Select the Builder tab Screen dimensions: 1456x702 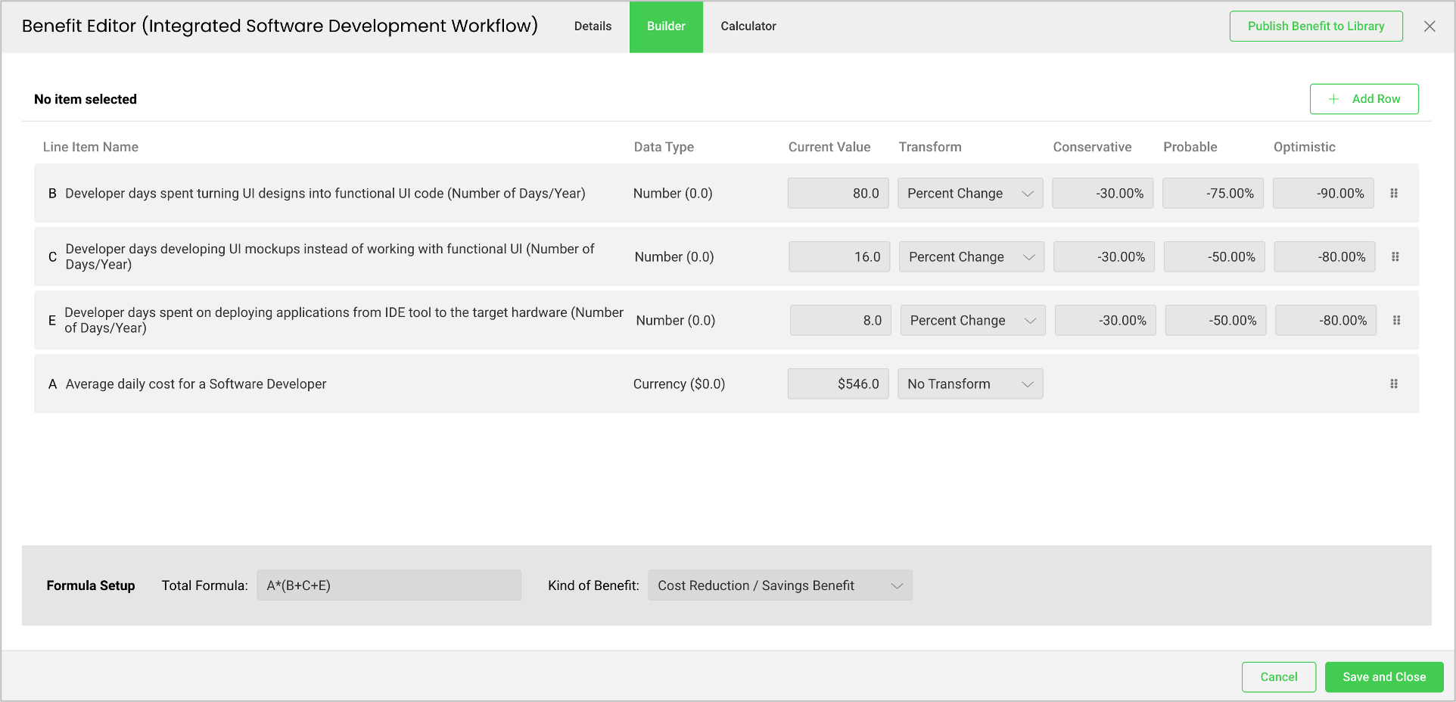pos(666,26)
